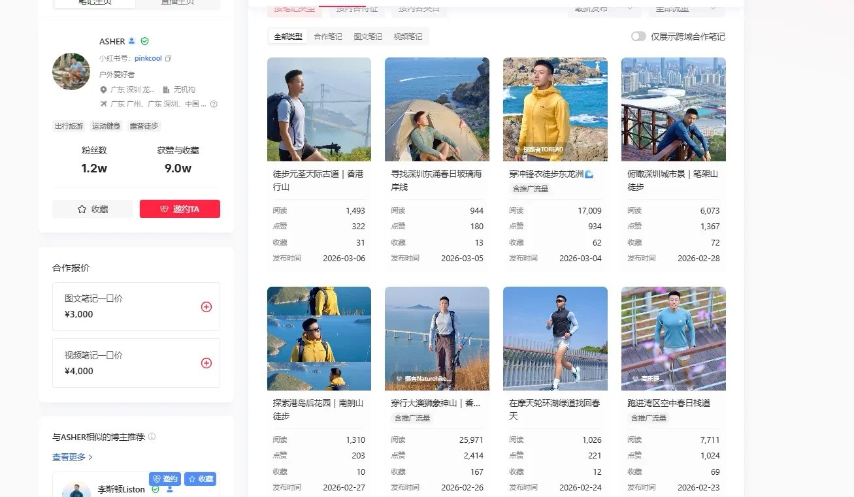Viewport: 854px width, 497px height.
Task: Open ASHER's profile avatar
Action: tap(71, 71)
